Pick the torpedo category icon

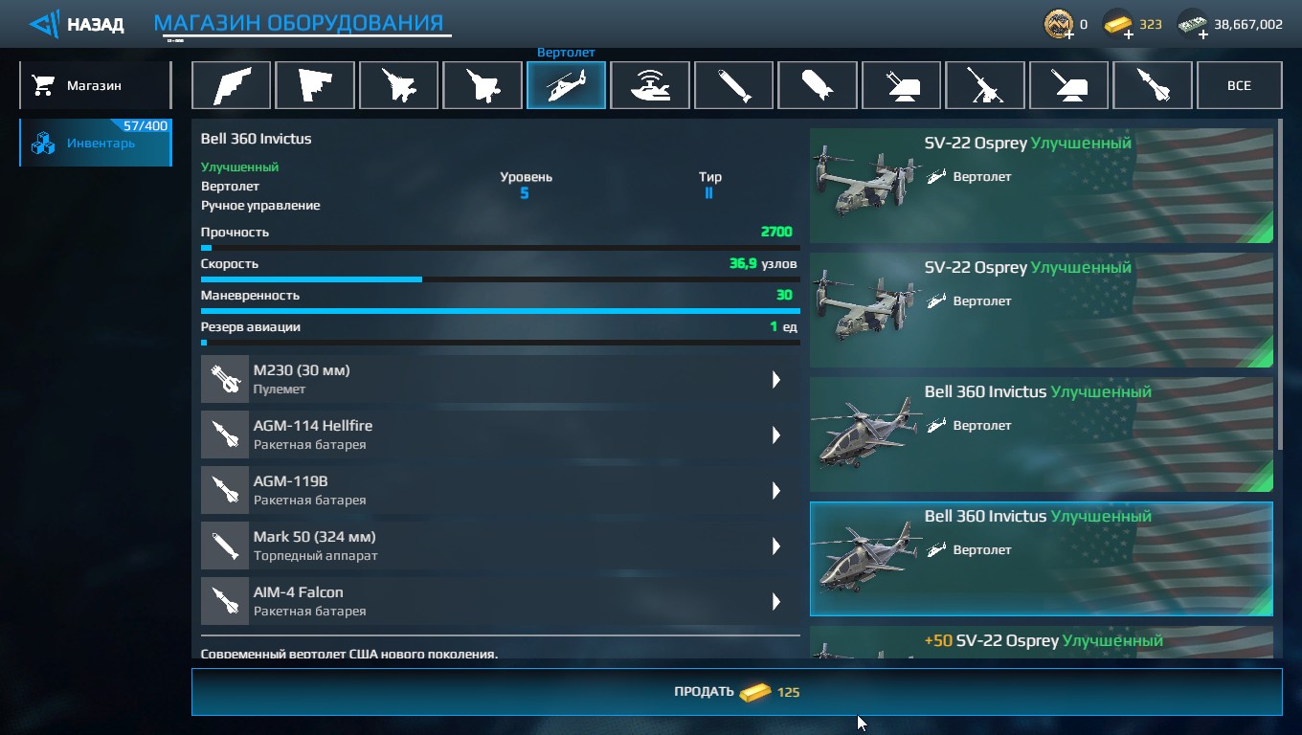[733, 85]
